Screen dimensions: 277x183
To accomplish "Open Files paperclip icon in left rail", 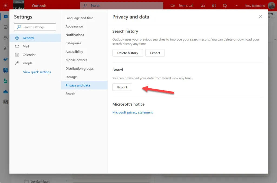I will coord(5,49).
